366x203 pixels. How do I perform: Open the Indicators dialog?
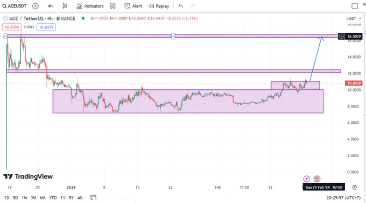coord(90,6)
